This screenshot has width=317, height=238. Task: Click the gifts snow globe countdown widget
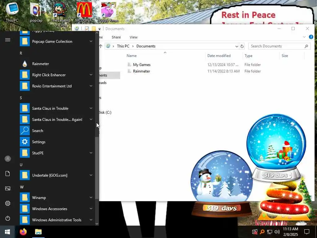pos(276,148)
